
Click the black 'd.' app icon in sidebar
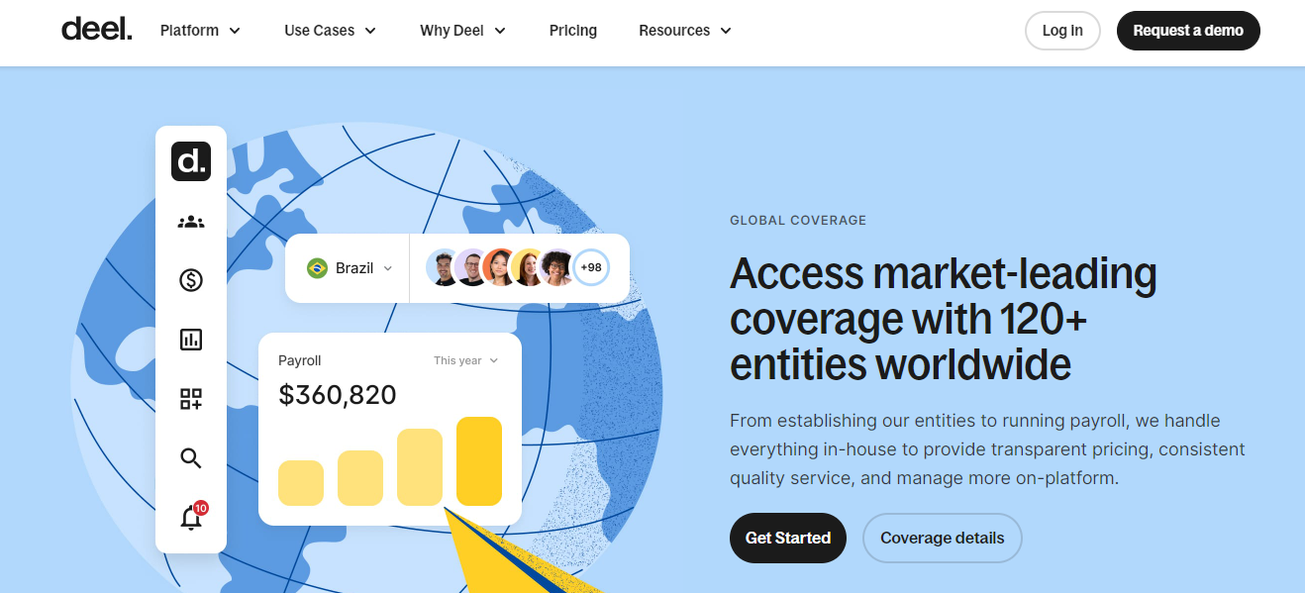[x=191, y=161]
